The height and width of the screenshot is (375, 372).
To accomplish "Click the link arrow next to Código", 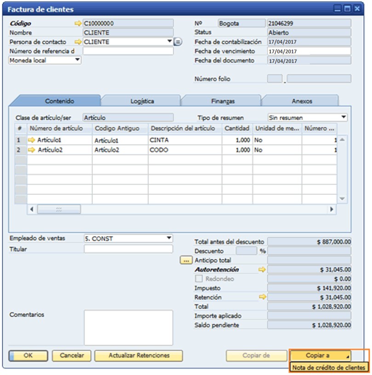I will click(78, 23).
